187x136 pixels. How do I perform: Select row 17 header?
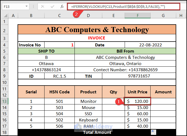(x=4, y=126)
